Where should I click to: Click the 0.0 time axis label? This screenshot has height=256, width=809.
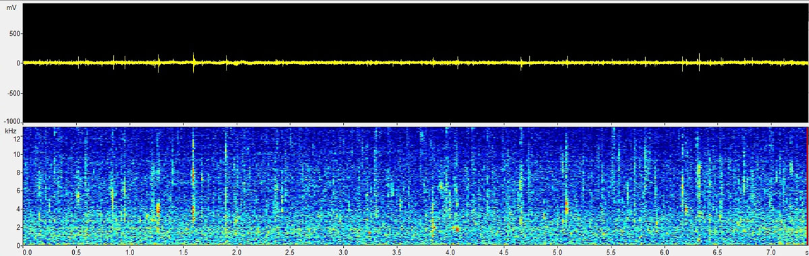[x=27, y=251]
